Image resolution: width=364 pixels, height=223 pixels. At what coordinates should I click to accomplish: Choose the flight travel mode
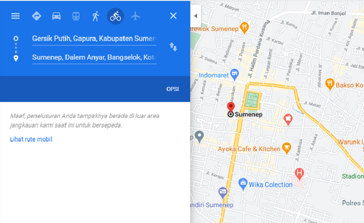click(135, 16)
